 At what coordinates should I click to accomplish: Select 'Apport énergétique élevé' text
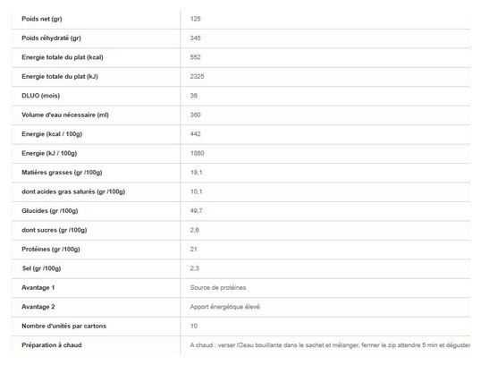coord(225,307)
